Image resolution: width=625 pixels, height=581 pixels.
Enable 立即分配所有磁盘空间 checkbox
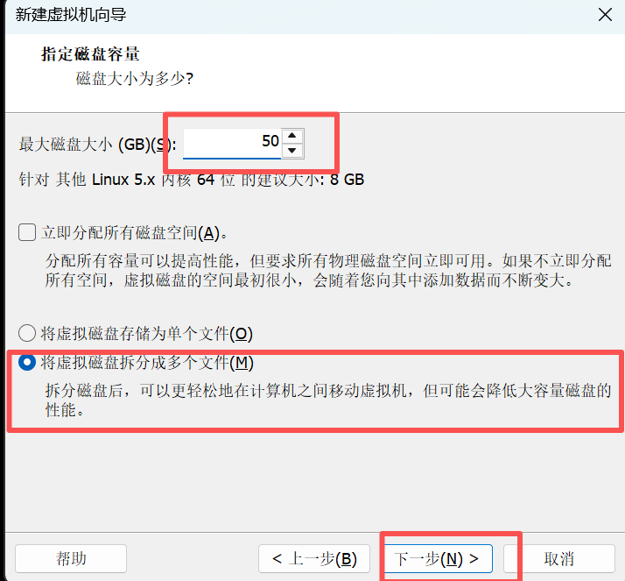27,232
